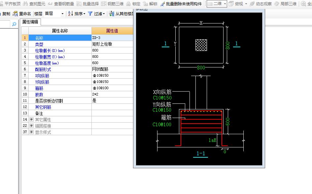Select the 备注 property row

pos(77,113)
